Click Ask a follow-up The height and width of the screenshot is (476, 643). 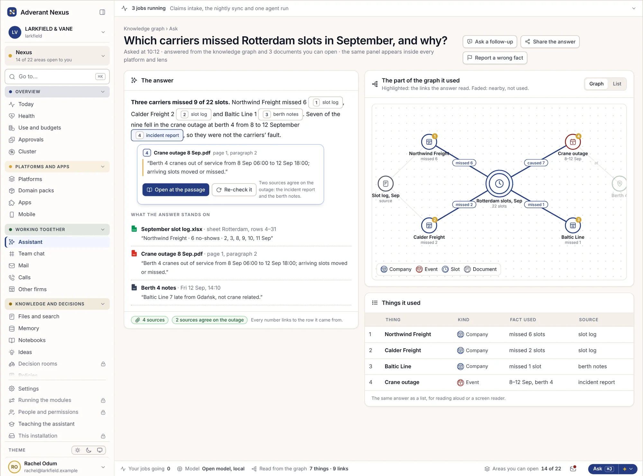coord(490,42)
